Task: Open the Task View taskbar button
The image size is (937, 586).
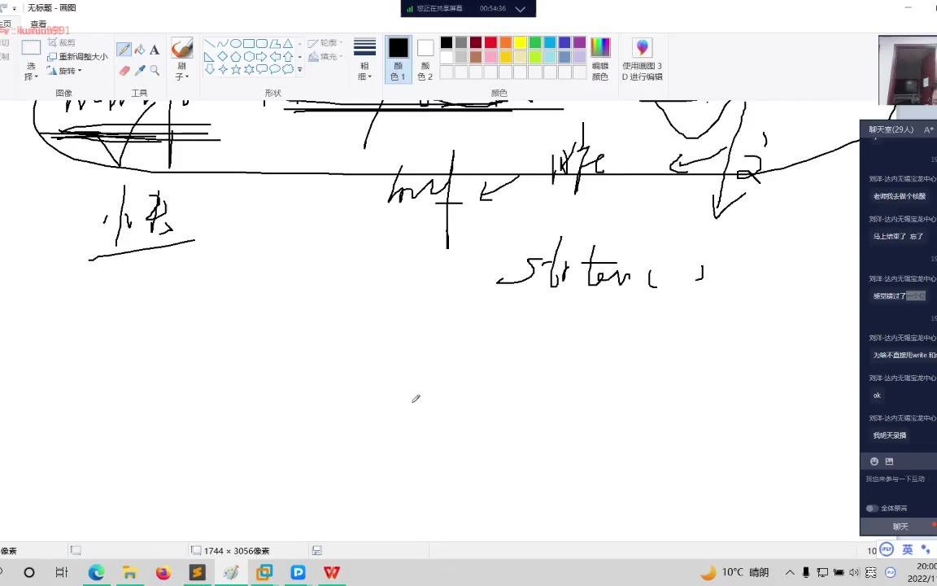Action: (62, 572)
